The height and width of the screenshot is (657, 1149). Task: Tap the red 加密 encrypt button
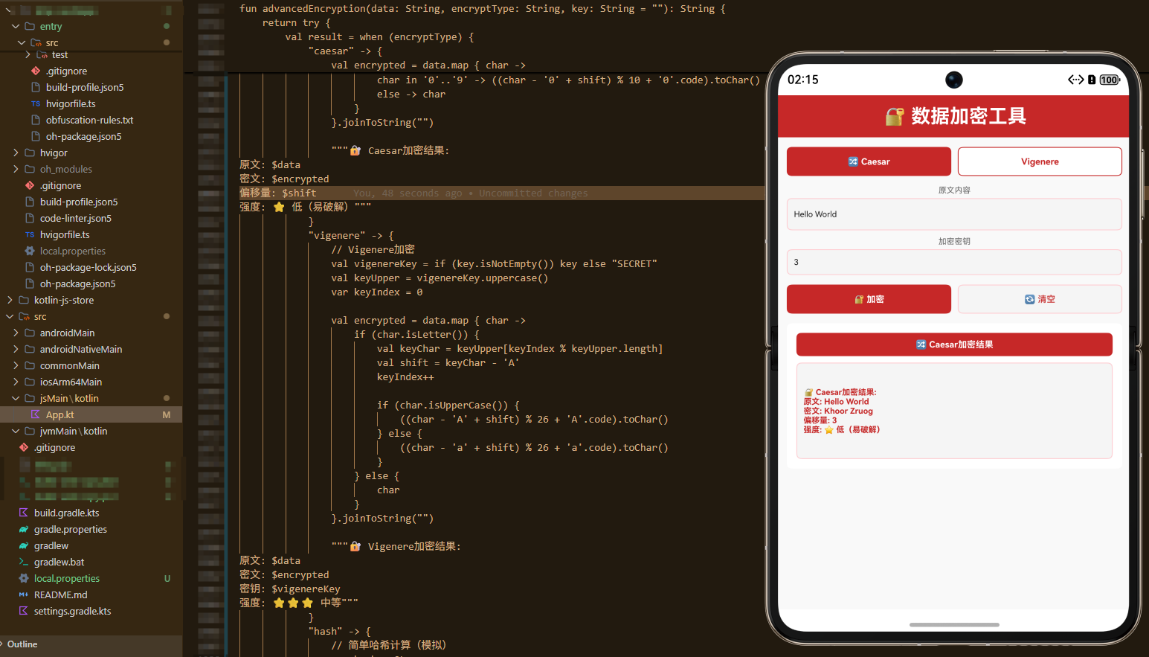click(869, 299)
